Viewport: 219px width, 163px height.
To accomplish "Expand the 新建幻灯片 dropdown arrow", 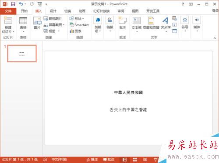I will point(14,31).
